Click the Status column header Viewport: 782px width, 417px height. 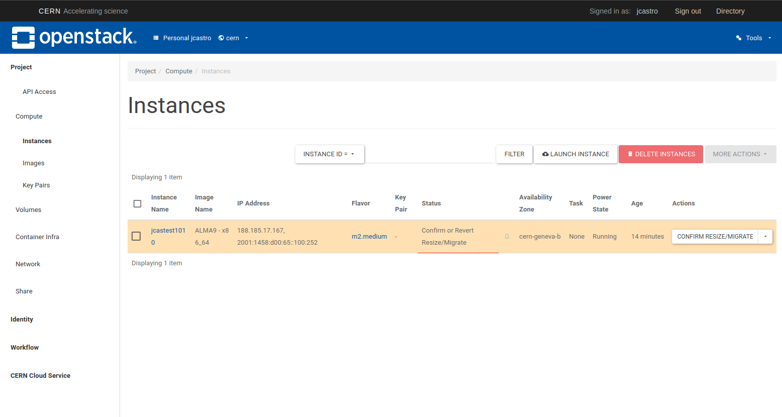click(x=431, y=203)
